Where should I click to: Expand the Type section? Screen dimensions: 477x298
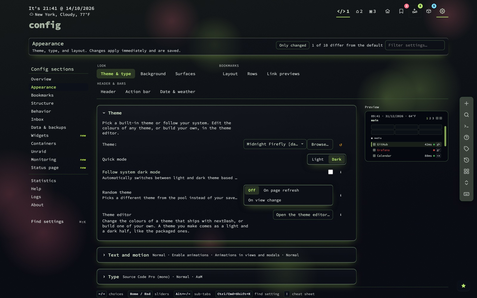tap(111, 277)
